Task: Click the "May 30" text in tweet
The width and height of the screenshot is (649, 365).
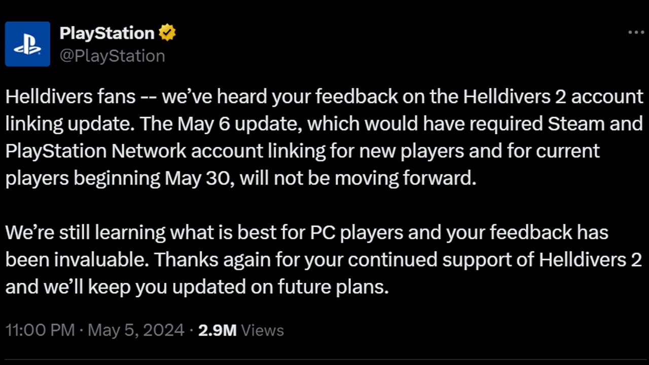Action: 199,178
